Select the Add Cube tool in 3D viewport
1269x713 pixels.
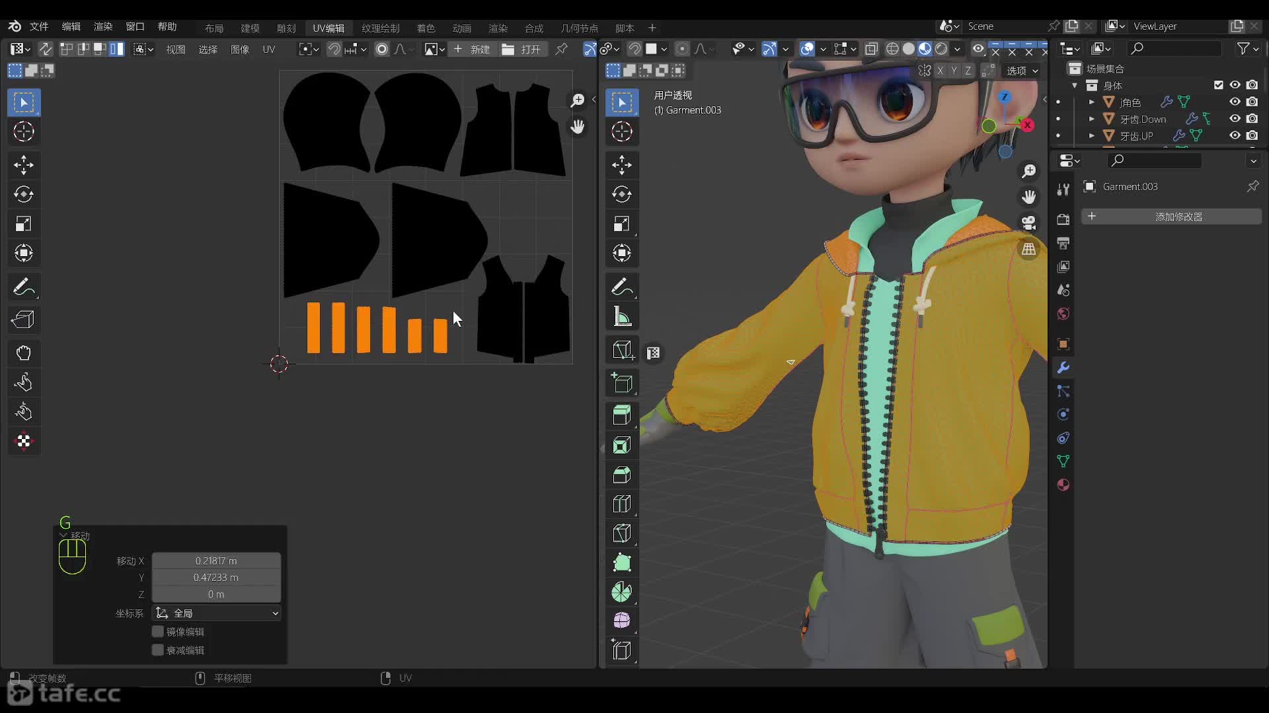622,383
